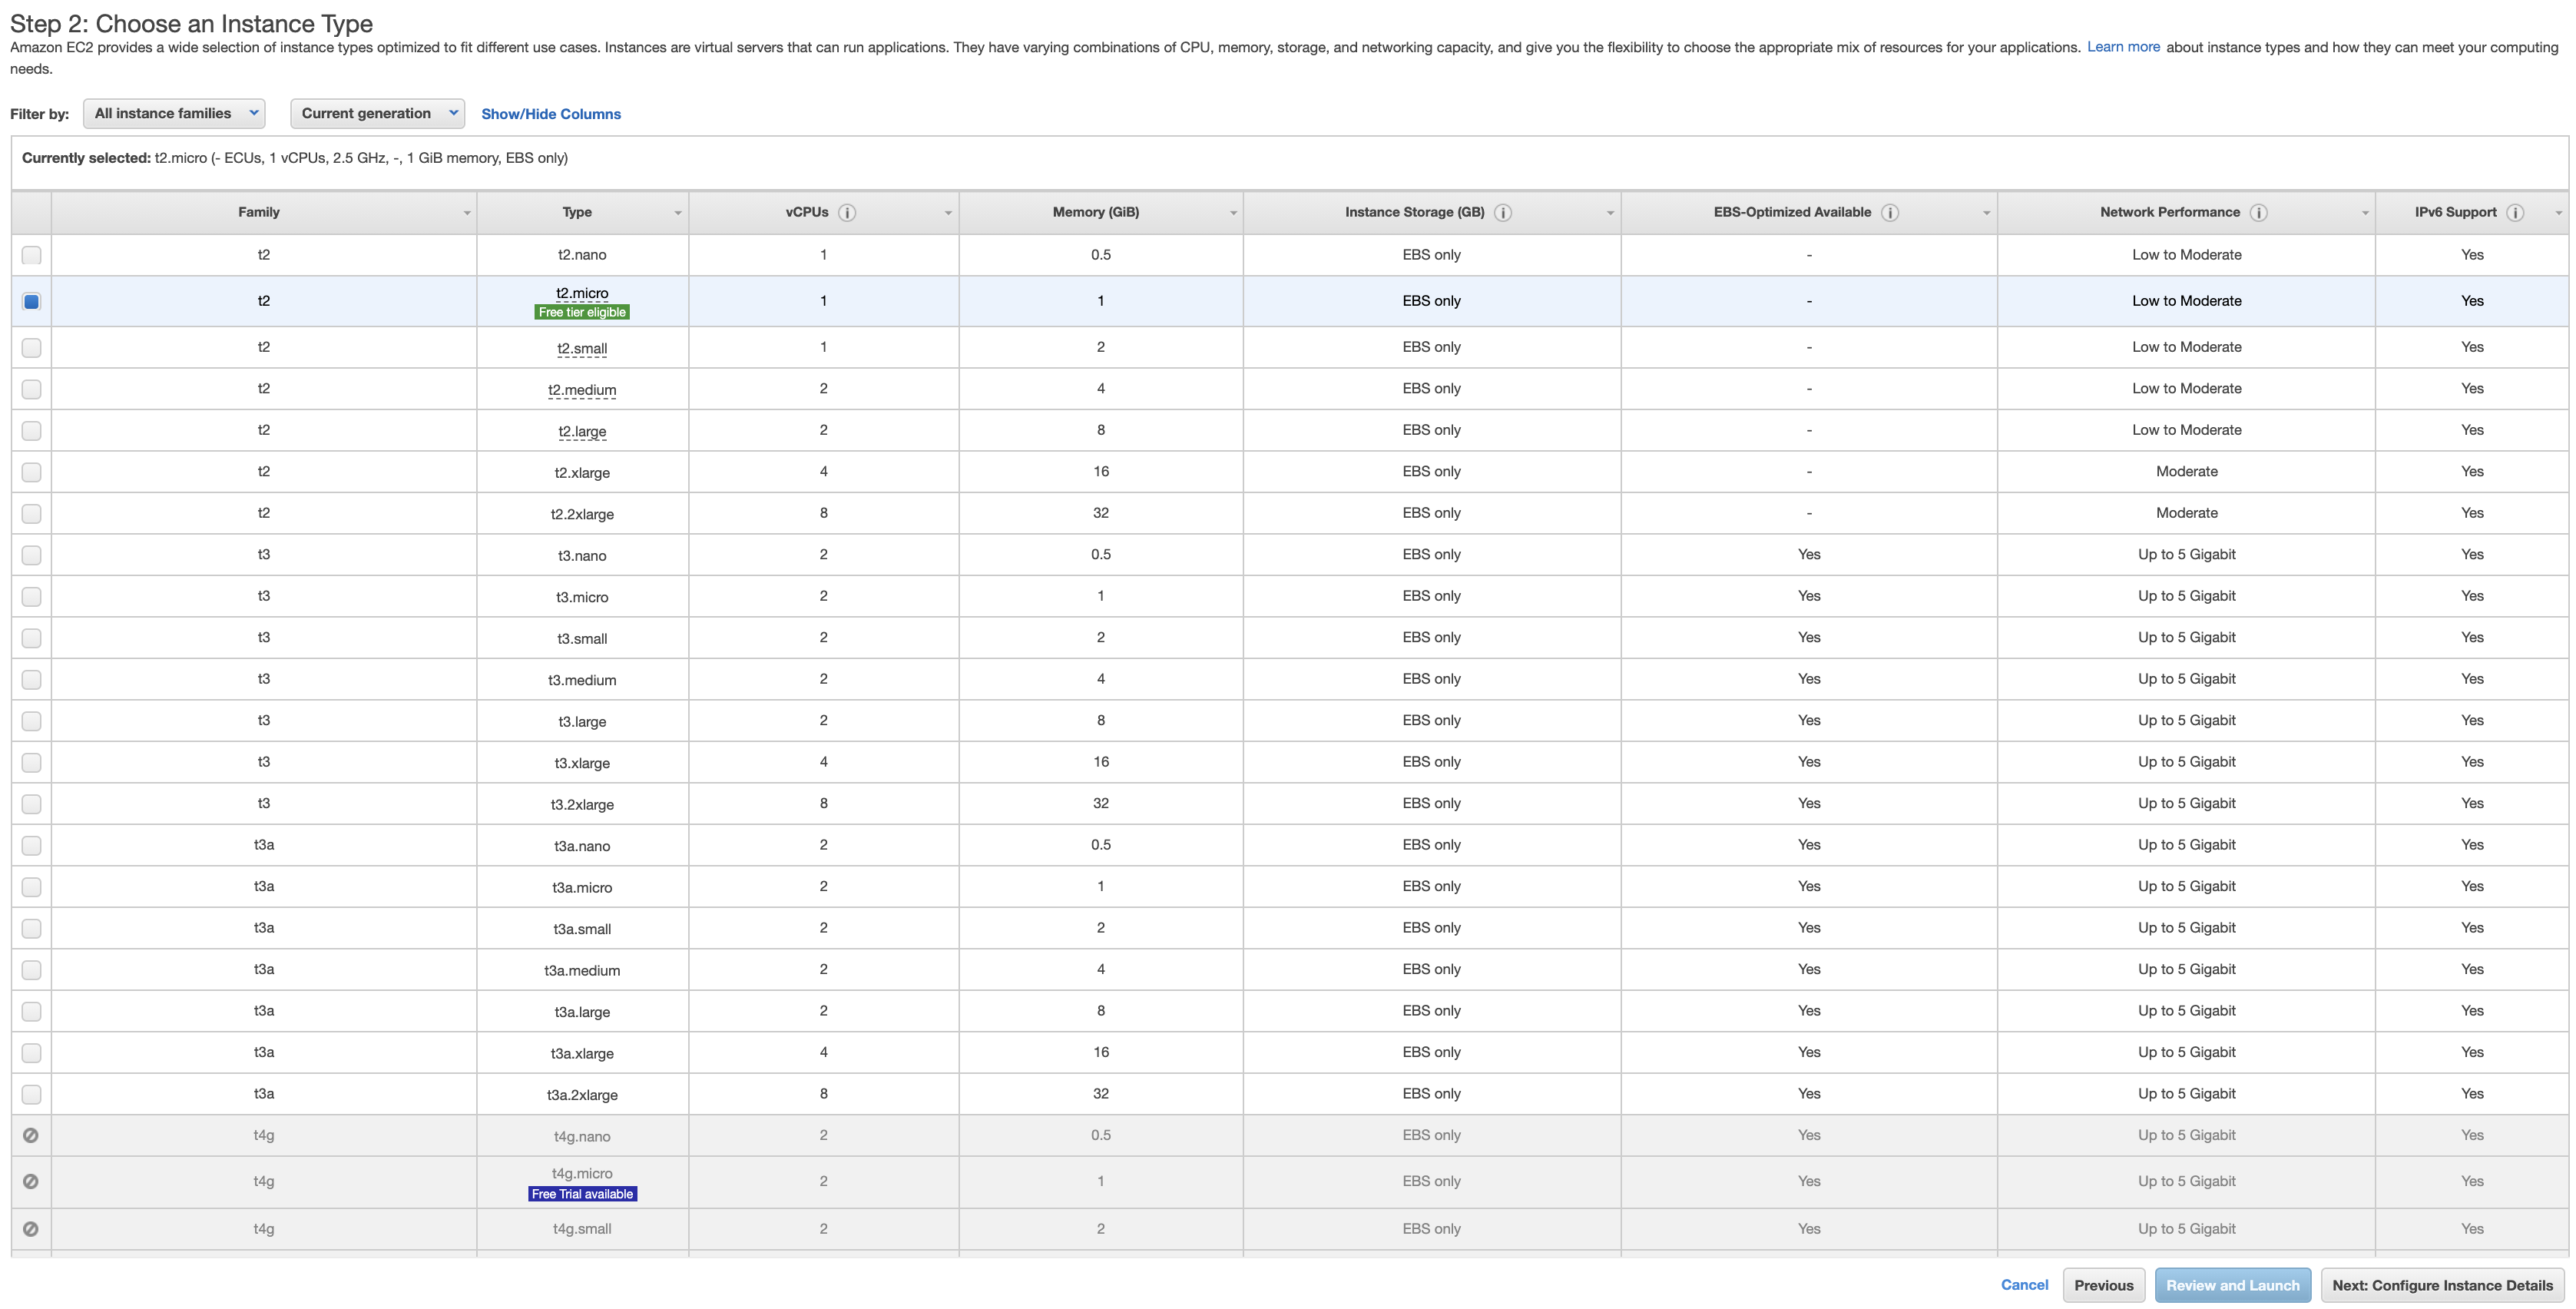This screenshot has width=2576, height=1309.
Task: Click the t2.medium type name
Action: pyautogui.click(x=582, y=390)
